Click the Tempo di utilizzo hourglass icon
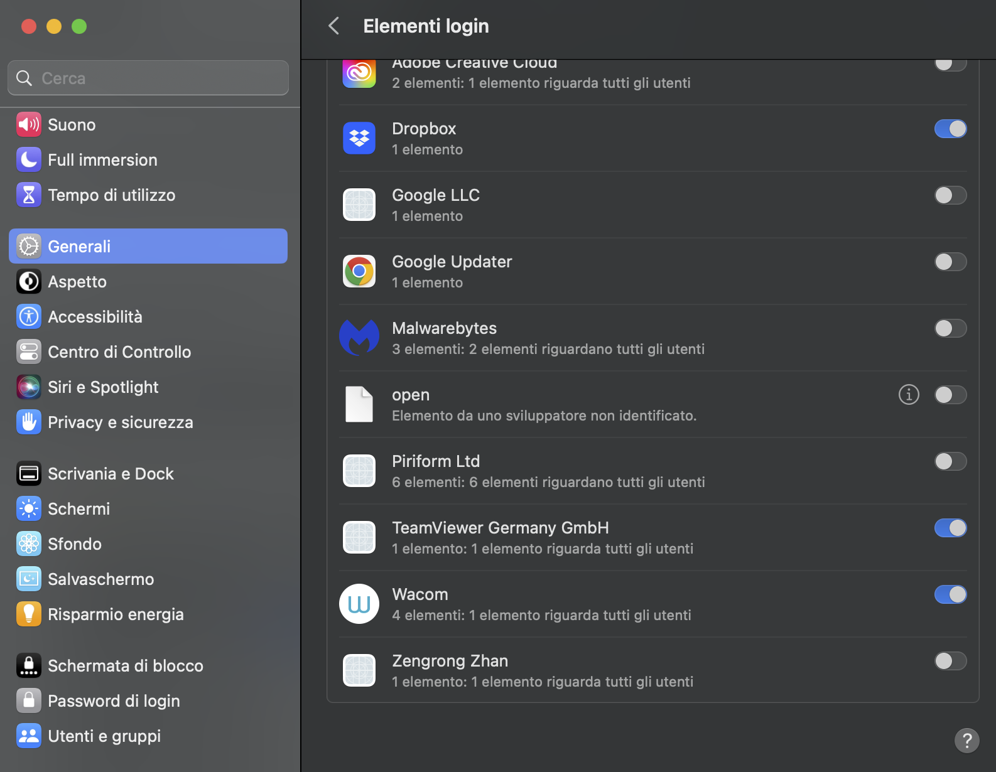Screen dimensions: 996x772 (29, 195)
